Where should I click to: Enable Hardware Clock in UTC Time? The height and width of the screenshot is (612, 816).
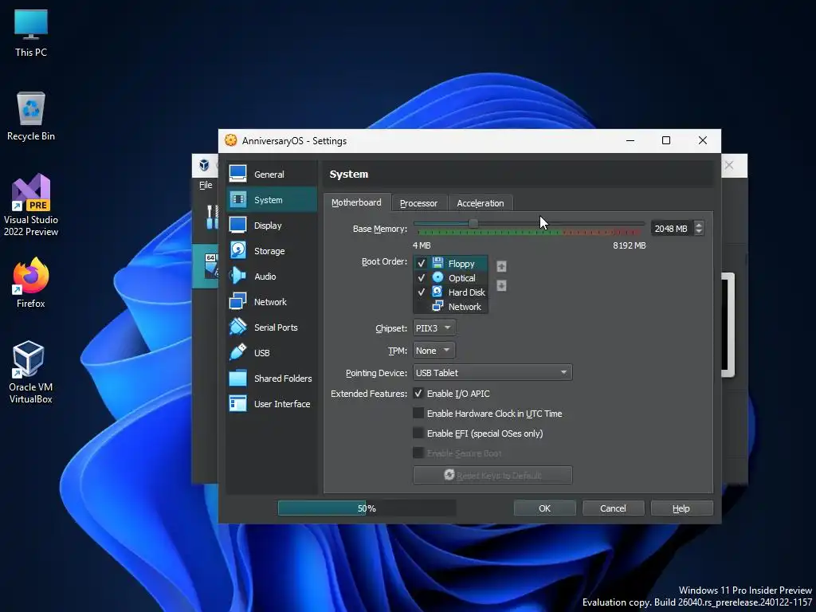(418, 414)
